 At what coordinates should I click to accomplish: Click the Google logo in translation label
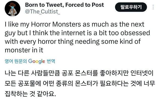click(x=37, y=61)
